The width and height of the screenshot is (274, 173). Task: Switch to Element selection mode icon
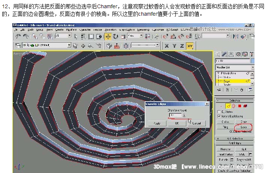click(x=246, y=106)
